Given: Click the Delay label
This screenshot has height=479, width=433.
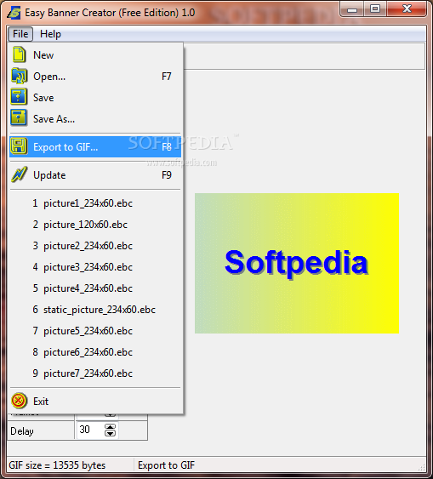Looking at the screenshot, I should [x=22, y=431].
